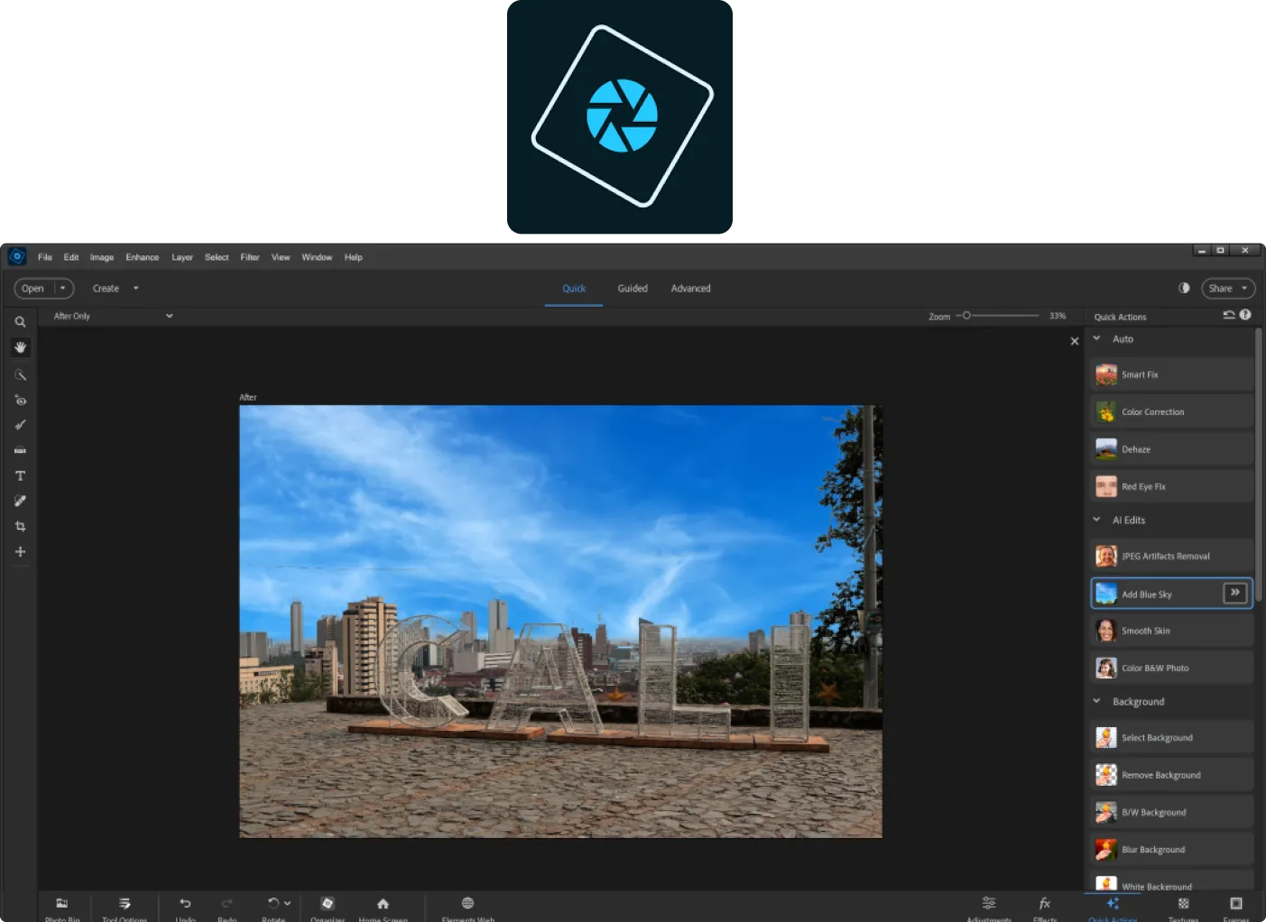This screenshot has width=1266, height=922.
Task: Expand Add Blue Sky options arrow
Action: pyautogui.click(x=1235, y=593)
